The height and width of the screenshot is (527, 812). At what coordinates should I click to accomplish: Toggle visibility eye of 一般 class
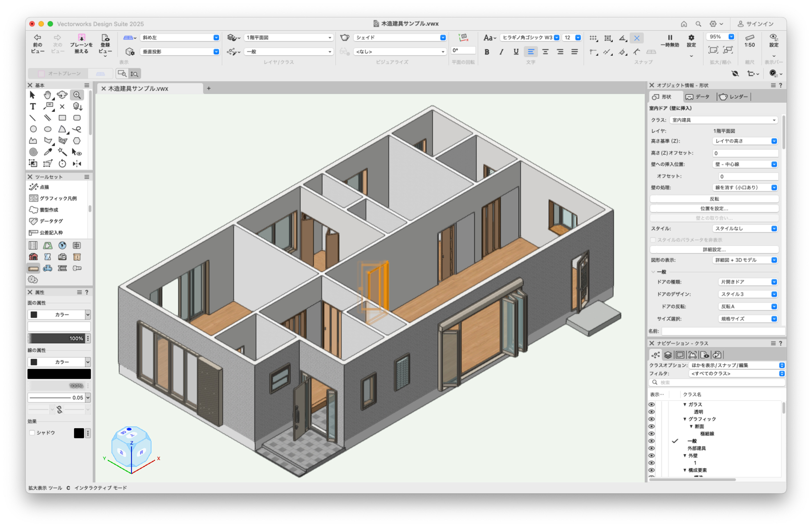coord(651,441)
